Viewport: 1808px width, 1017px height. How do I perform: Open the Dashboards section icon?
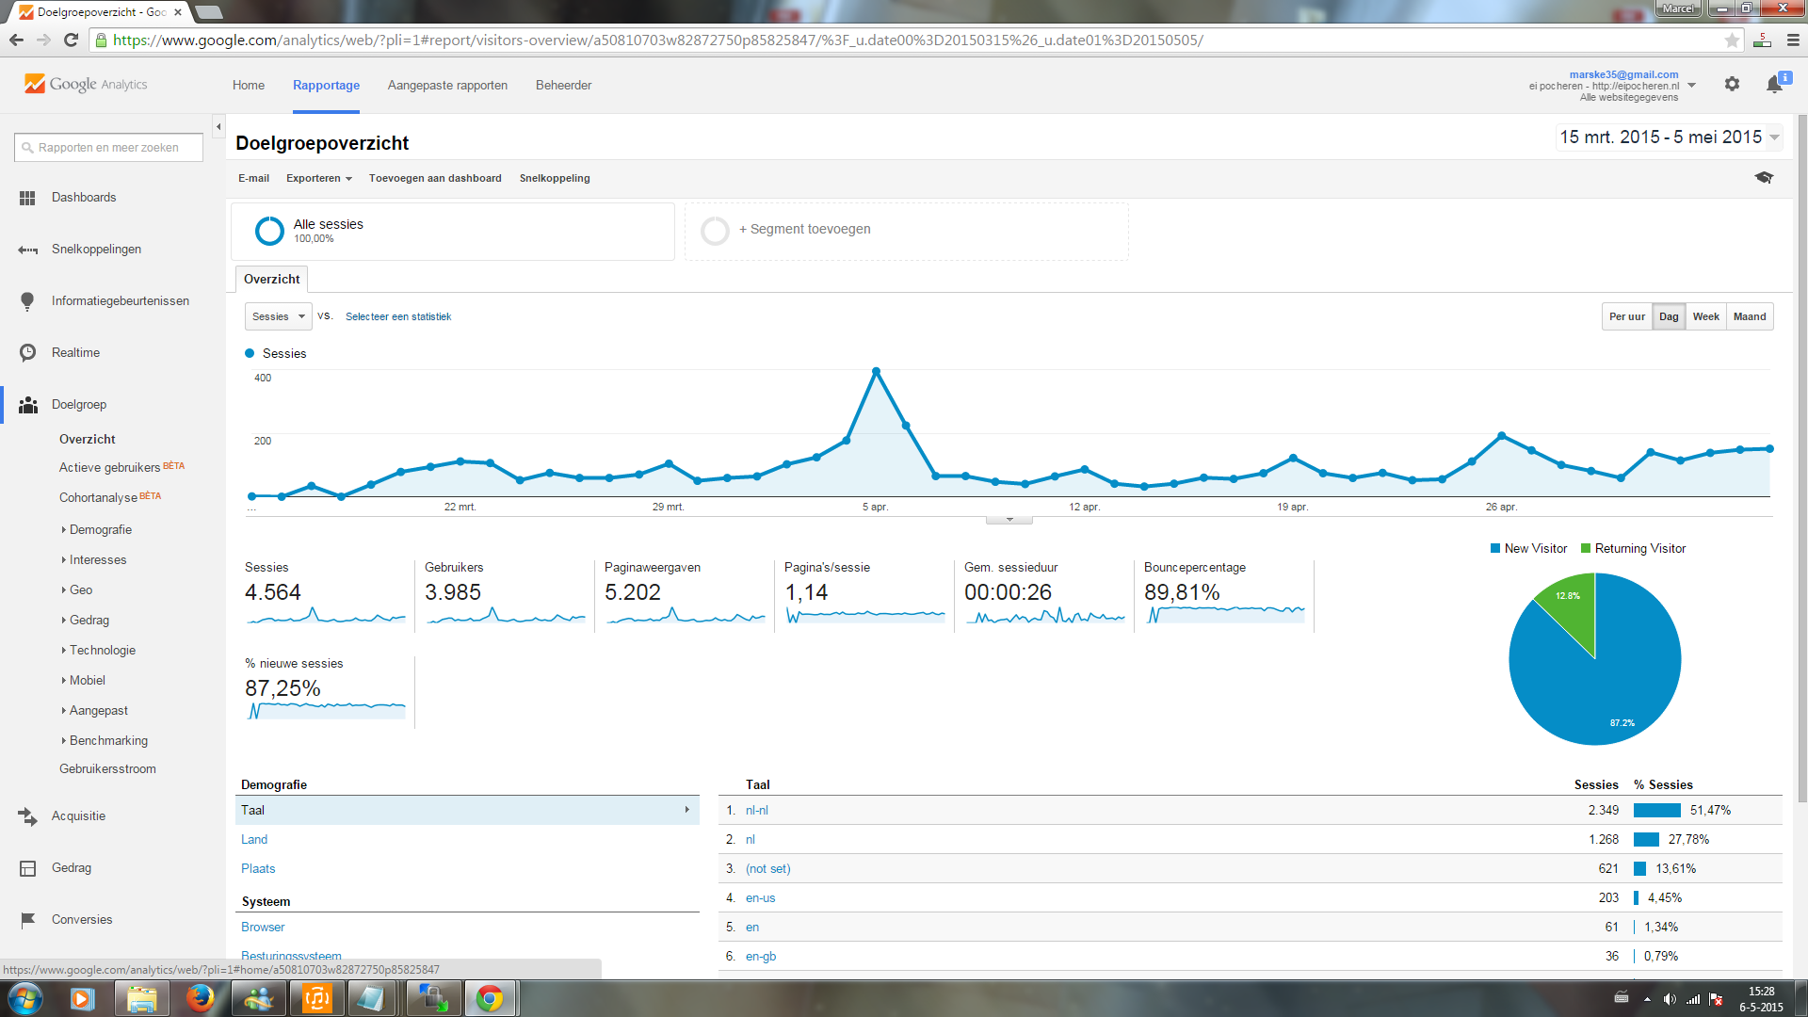27,198
